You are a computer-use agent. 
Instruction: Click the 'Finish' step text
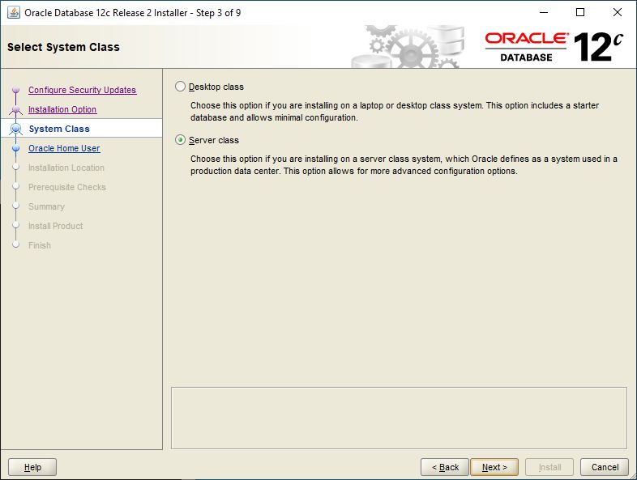(40, 245)
